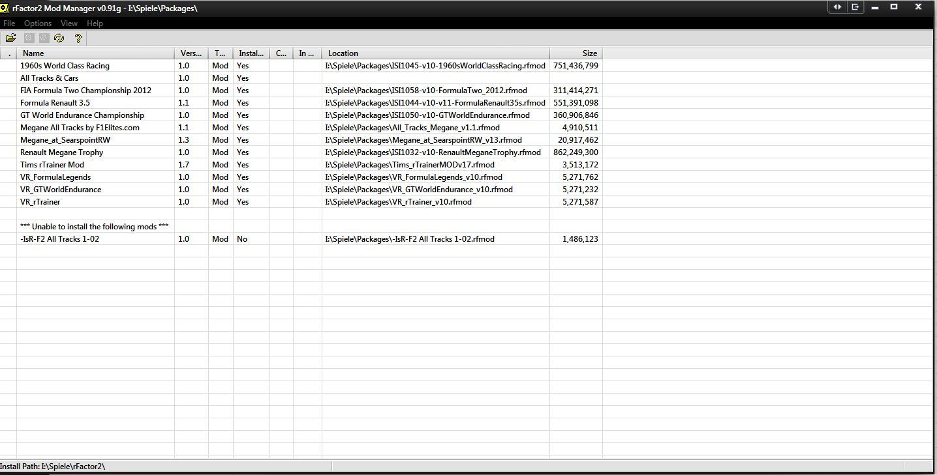Click the rFactor2 Mod Manager title bar app icon

pos(5,8)
